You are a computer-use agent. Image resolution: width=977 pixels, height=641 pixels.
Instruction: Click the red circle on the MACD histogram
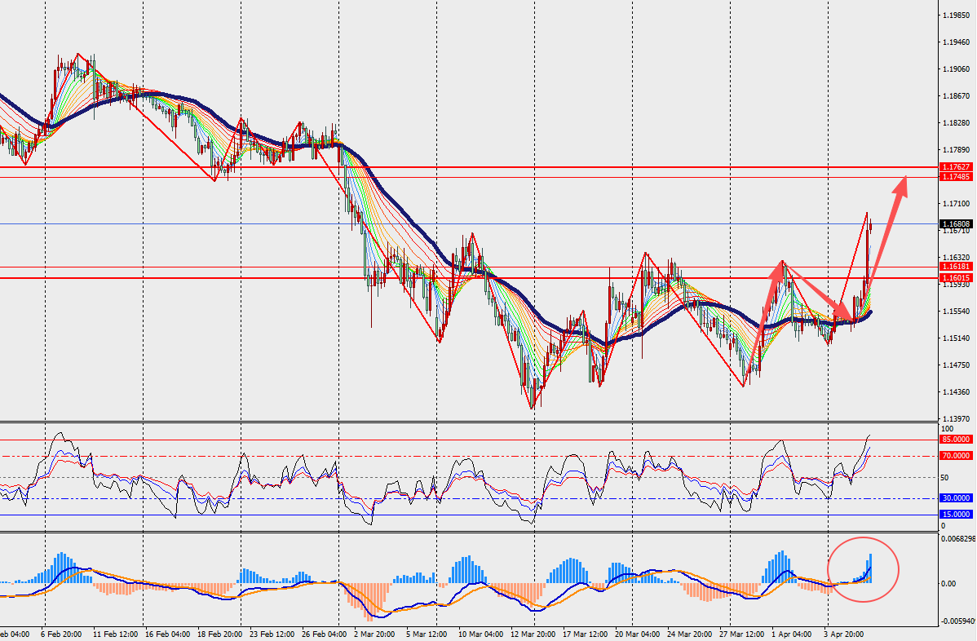click(x=864, y=569)
